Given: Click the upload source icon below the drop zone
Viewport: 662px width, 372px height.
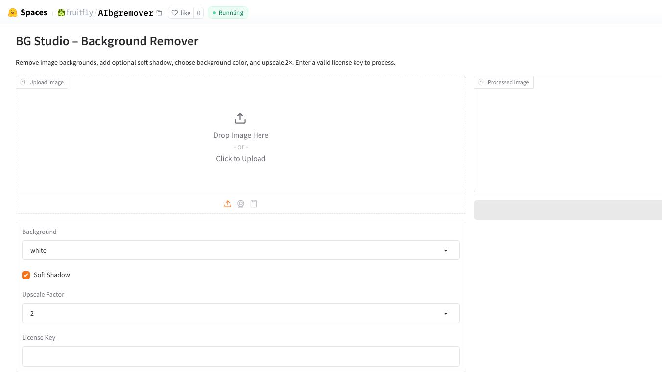Looking at the screenshot, I should (x=228, y=204).
